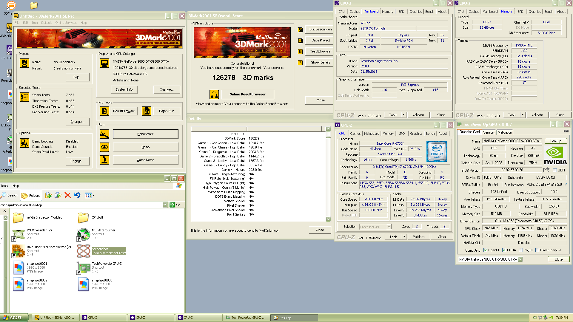Click the Save Project disk icon

coord(300,41)
